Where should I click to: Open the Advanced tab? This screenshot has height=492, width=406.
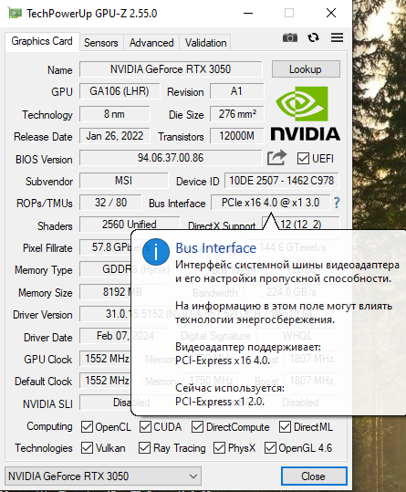(151, 43)
